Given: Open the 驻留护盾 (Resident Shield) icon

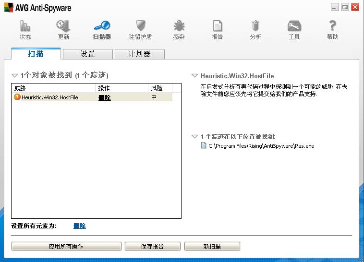Looking at the screenshot, I should coord(140,25).
